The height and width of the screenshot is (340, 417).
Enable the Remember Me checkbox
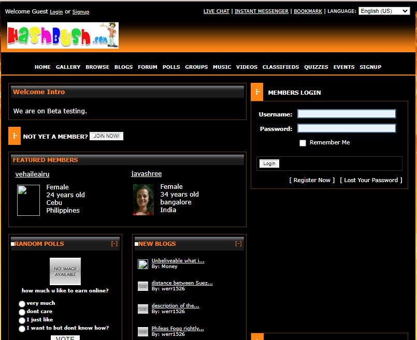tap(303, 143)
